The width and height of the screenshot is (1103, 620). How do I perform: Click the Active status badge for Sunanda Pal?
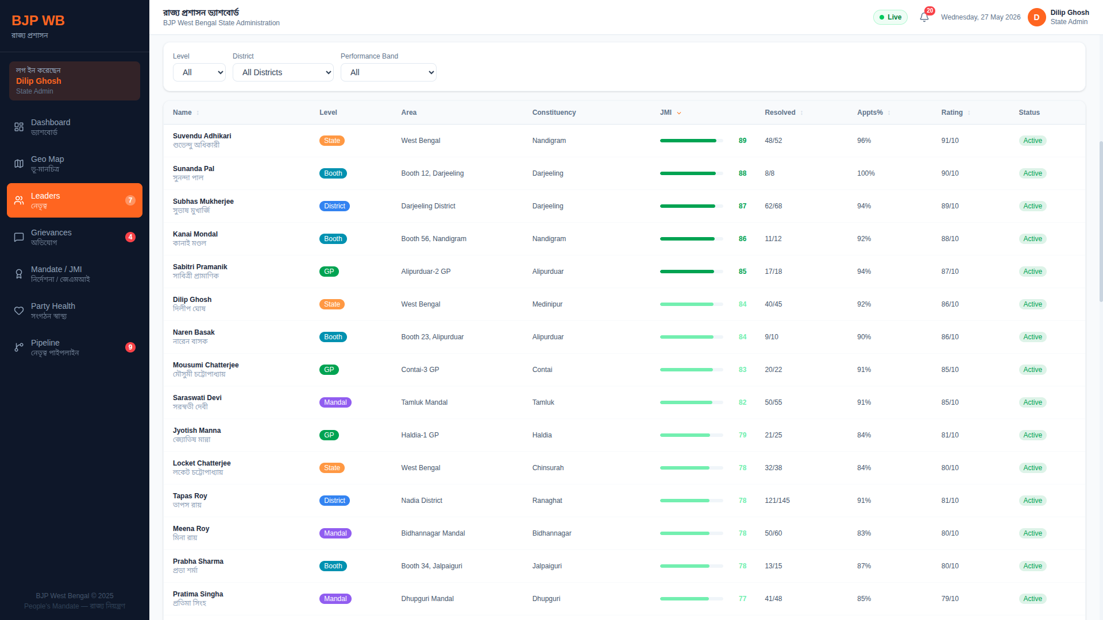coord(1032,173)
